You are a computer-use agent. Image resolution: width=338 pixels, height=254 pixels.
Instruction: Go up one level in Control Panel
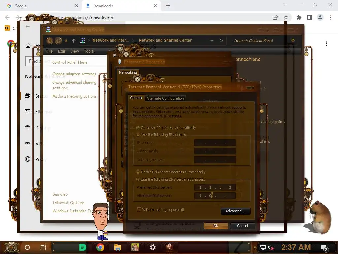tap(74, 40)
